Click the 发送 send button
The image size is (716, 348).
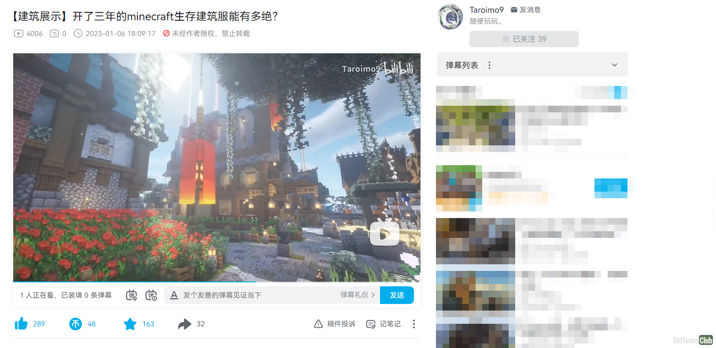click(x=397, y=295)
